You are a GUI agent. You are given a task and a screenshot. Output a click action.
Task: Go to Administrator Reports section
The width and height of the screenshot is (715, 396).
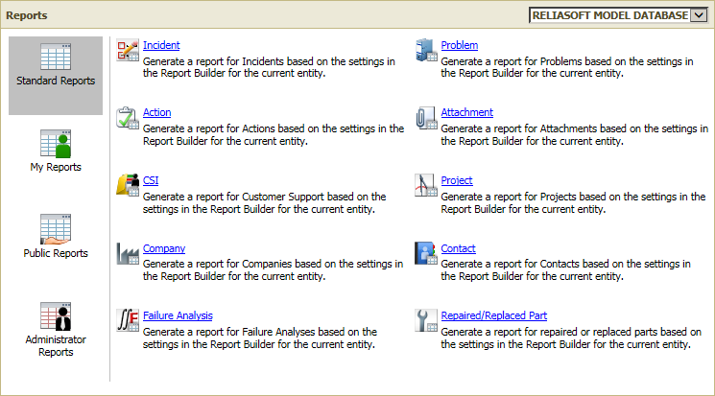click(56, 329)
